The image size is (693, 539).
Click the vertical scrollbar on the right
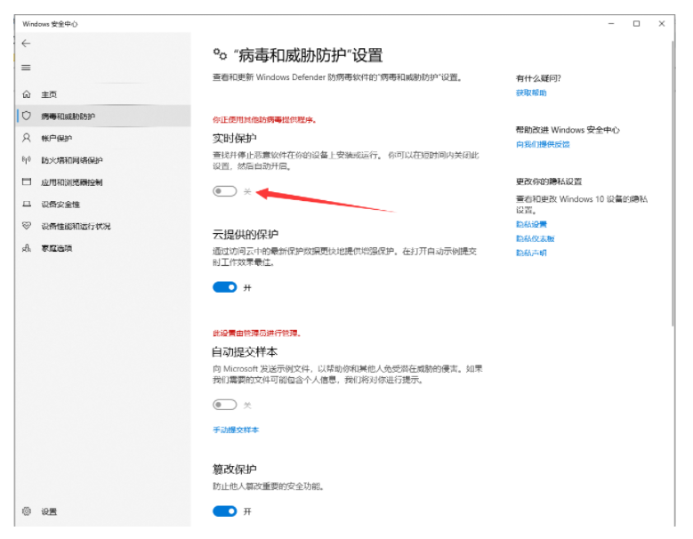point(673,183)
